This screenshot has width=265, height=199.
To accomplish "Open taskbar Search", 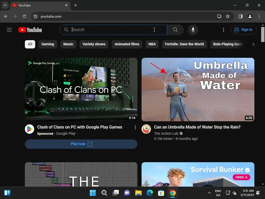I will pos(104,193).
